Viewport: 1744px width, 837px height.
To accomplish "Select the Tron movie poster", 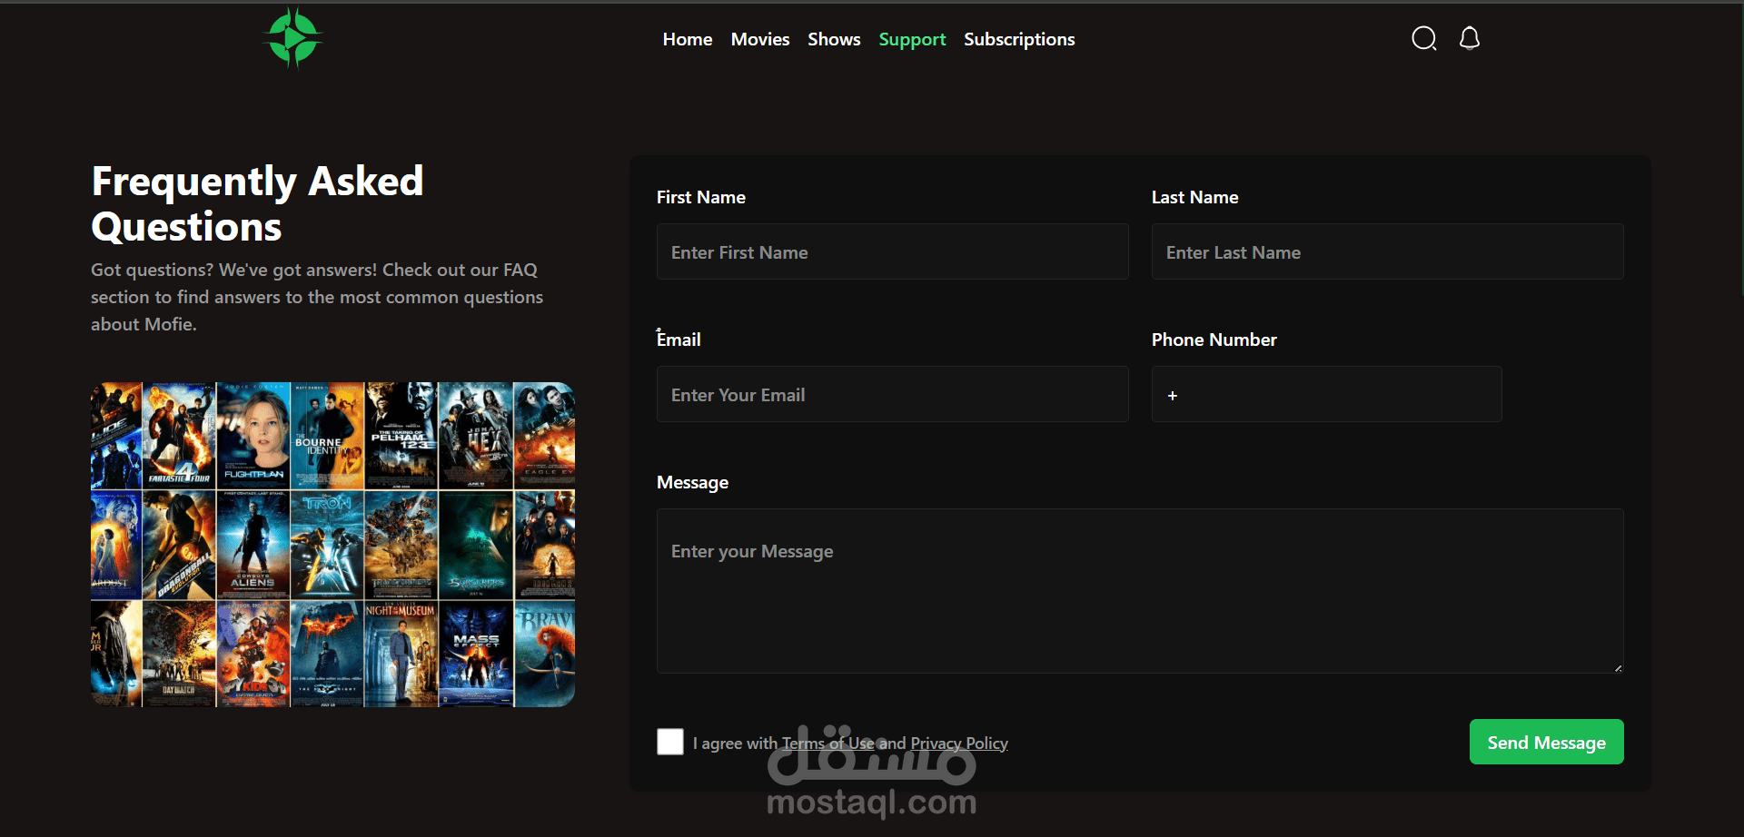I will point(327,546).
